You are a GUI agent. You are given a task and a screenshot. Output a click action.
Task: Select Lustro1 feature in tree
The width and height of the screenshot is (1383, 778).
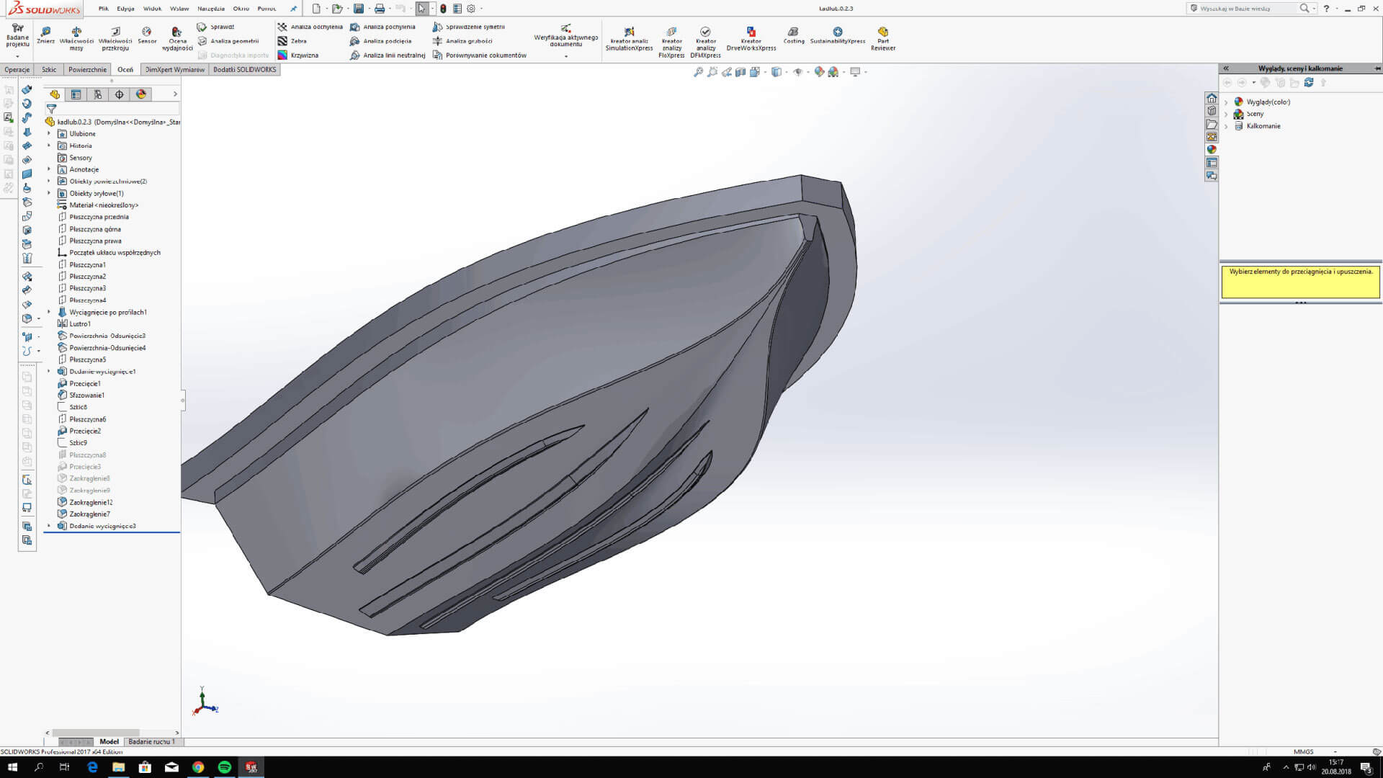pos(74,324)
